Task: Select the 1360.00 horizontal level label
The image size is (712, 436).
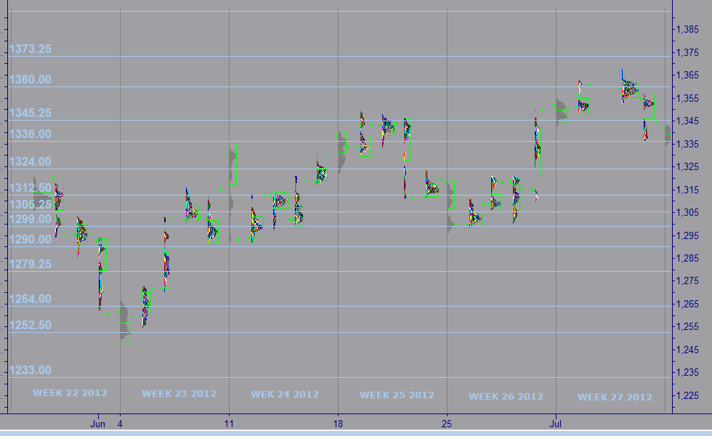Action: pyautogui.click(x=31, y=79)
